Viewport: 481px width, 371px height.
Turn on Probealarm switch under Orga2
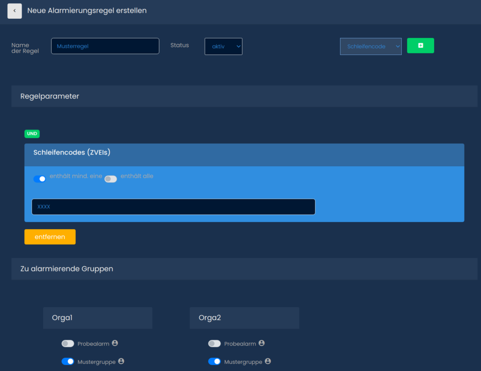click(215, 344)
